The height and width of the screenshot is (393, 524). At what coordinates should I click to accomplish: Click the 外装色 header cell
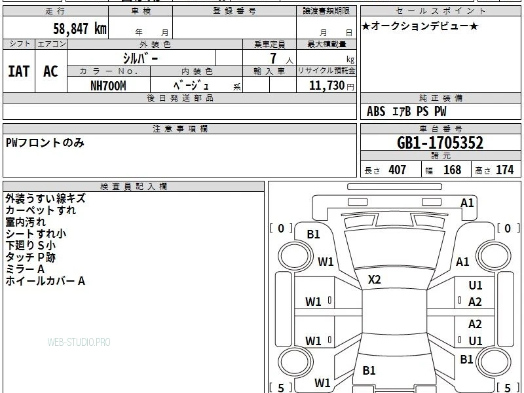[x=155, y=45]
